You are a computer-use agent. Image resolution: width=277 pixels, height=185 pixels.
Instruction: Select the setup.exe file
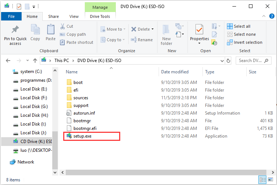pyautogui.click(x=82, y=136)
